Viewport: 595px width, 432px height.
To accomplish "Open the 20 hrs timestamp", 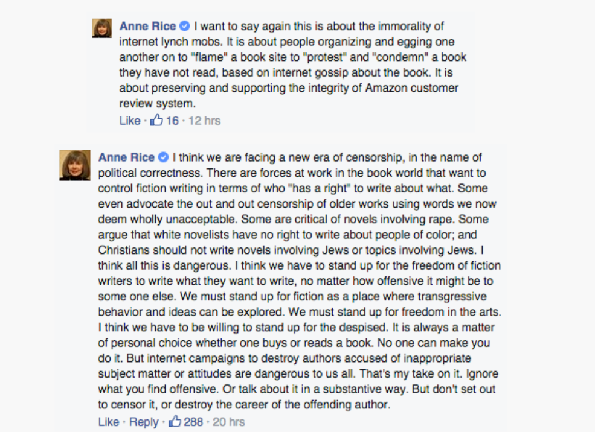I will (229, 421).
